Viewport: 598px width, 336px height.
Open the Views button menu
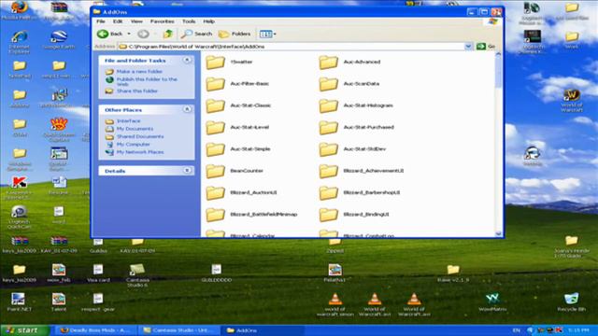268,34
